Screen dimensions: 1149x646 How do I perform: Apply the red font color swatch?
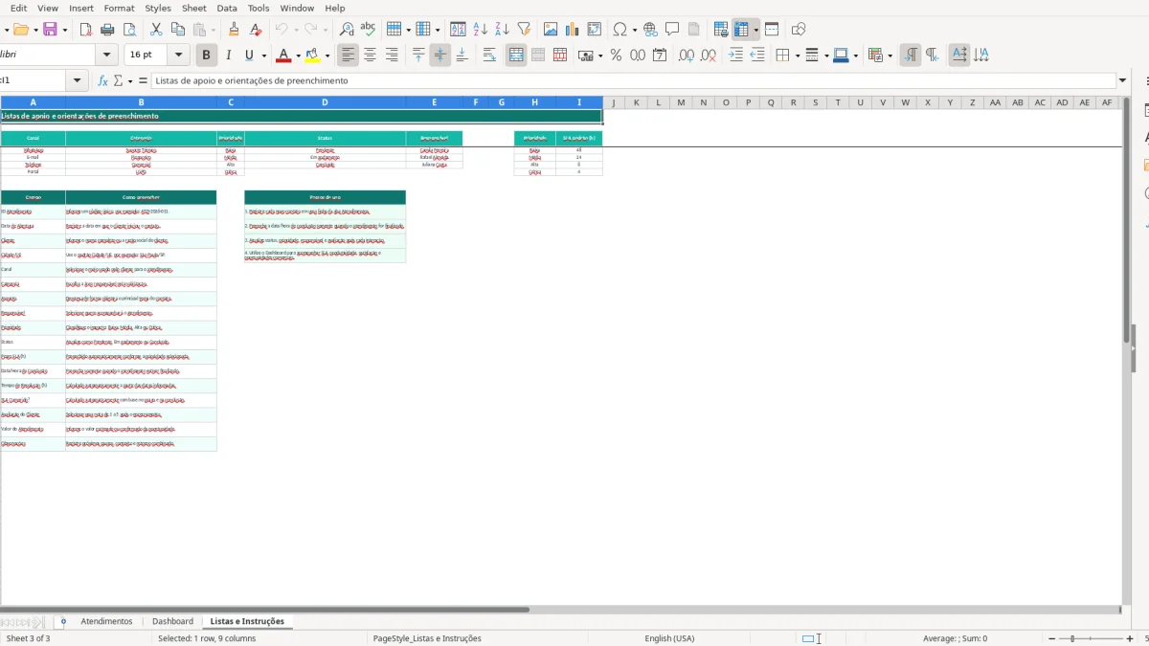283,56
